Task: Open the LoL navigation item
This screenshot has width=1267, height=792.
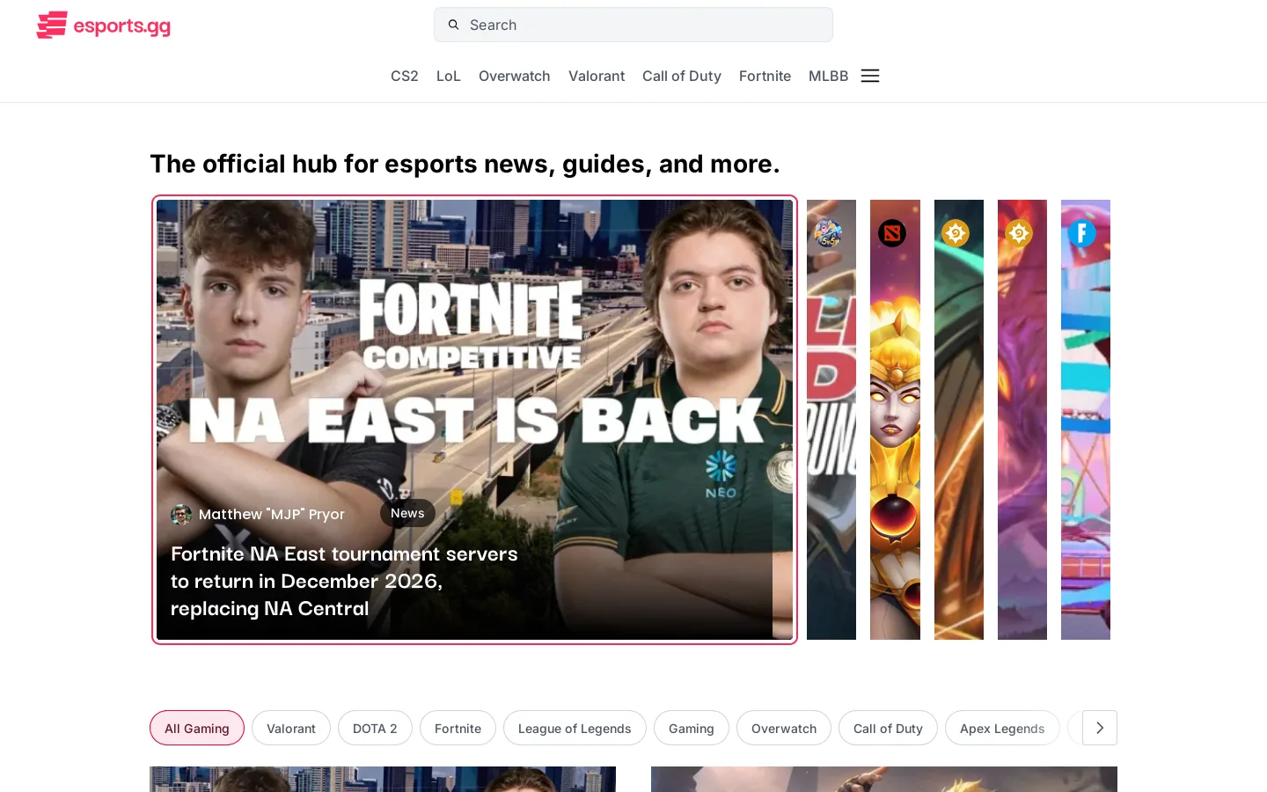Action: click(x=449, y=76)
